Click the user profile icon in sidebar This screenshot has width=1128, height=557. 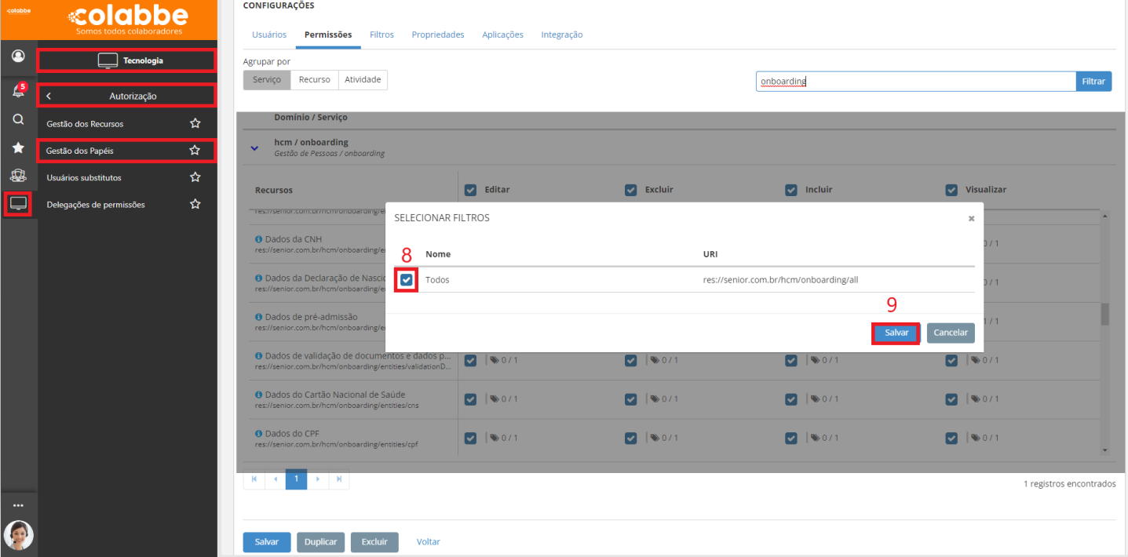(18, 56)
